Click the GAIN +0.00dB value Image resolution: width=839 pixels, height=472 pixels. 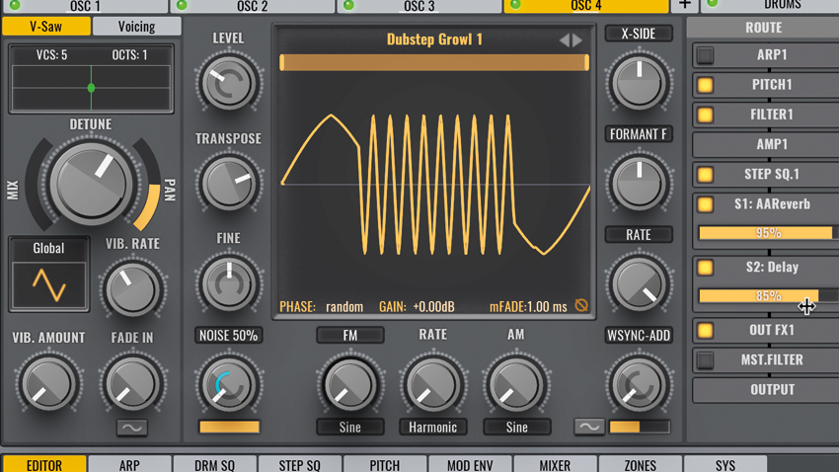[x=434, y=307]
